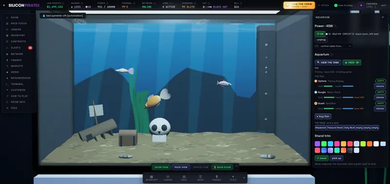Click the exit link at top right
This screenshot has height=184, width=390.
(x=384, y=5)
